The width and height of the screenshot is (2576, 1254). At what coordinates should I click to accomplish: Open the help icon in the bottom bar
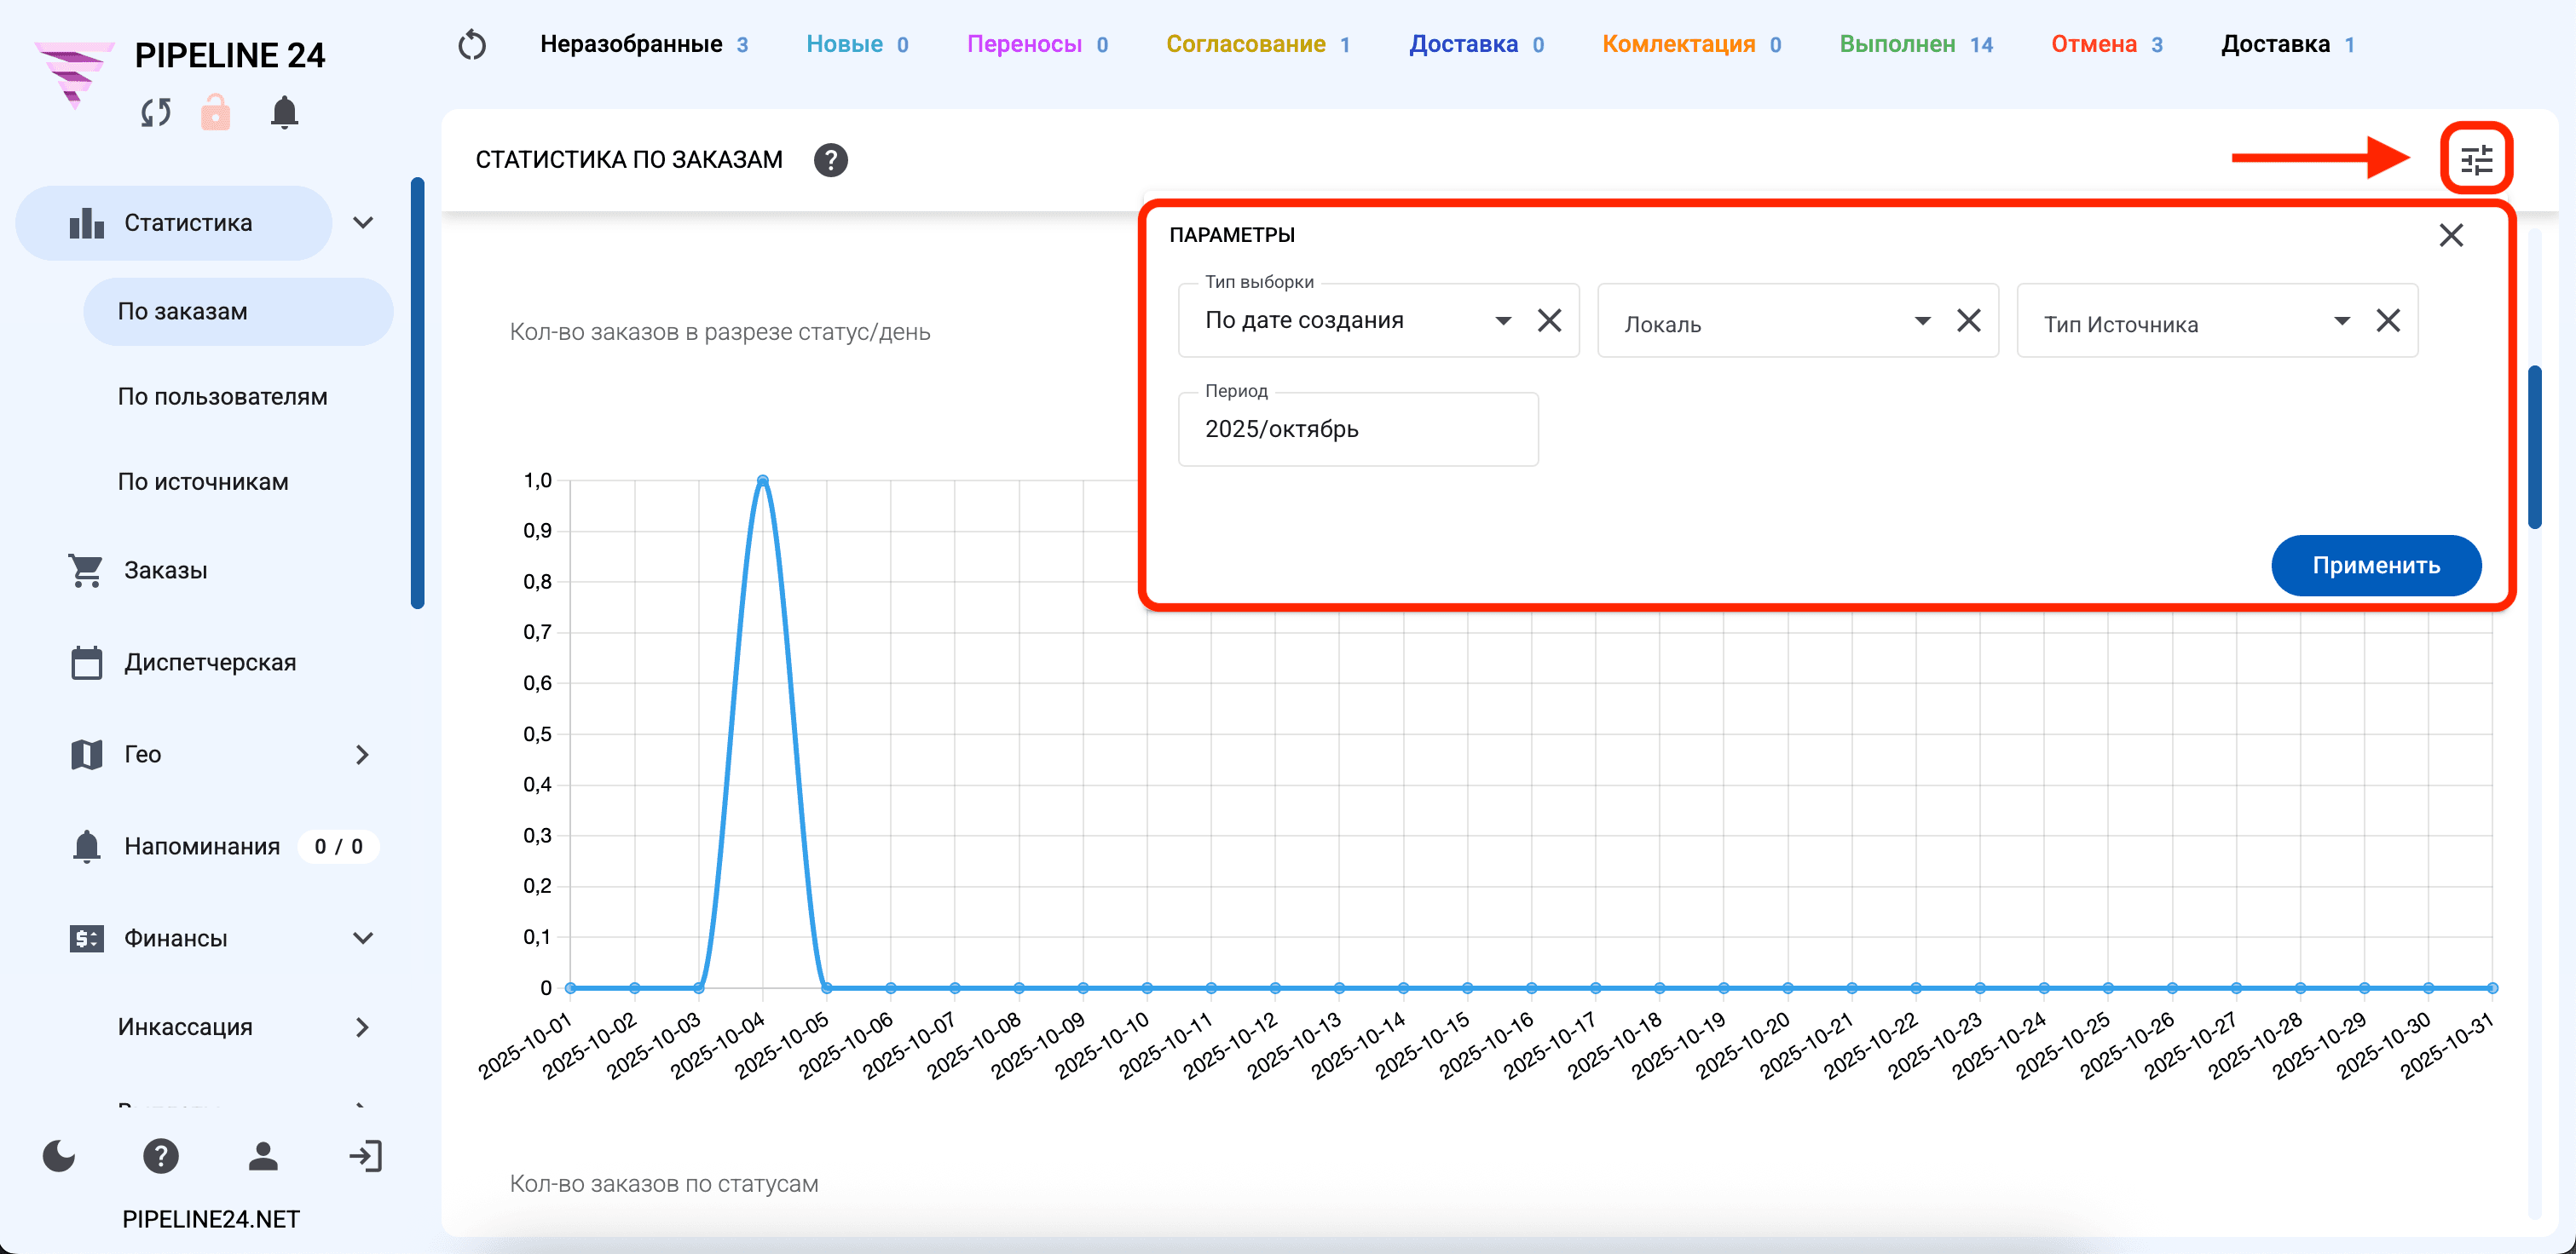click(x=161, y=1156)
